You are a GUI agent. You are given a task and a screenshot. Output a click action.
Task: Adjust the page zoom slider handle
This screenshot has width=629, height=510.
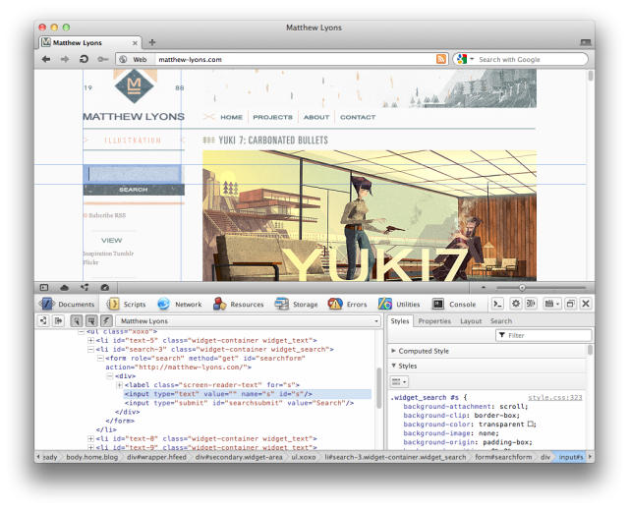[x=522, y=288]
